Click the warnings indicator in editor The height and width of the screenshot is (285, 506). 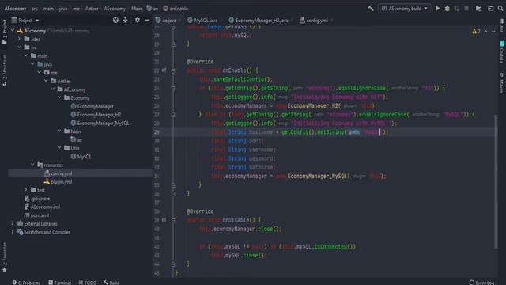pyautogui.click(x=476, y=32)
